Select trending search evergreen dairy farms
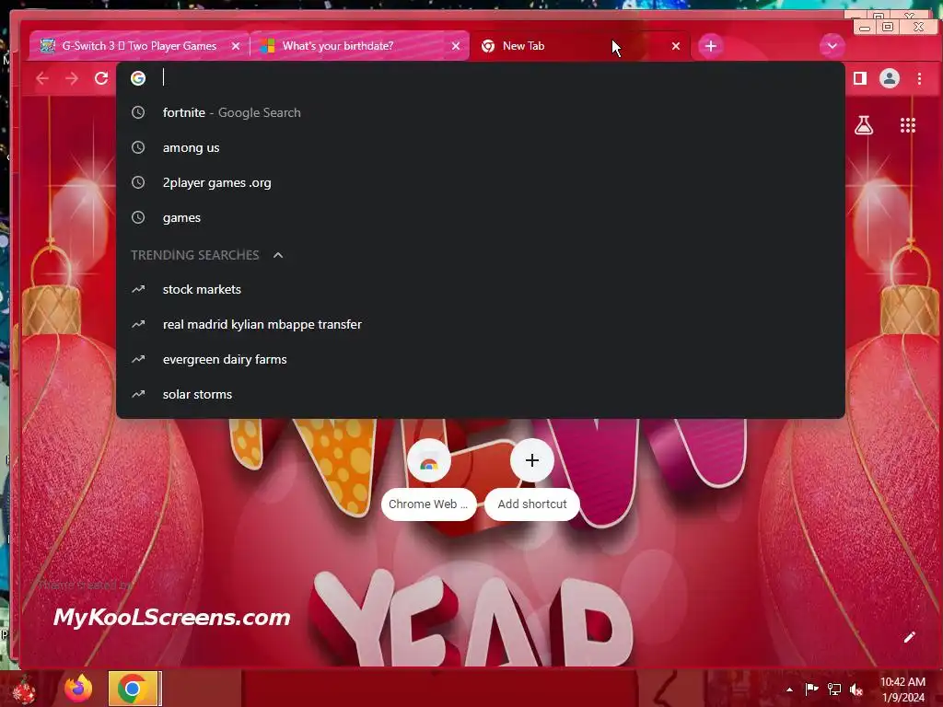The width and height of the screenshot is (943, 707). (480, 360)
